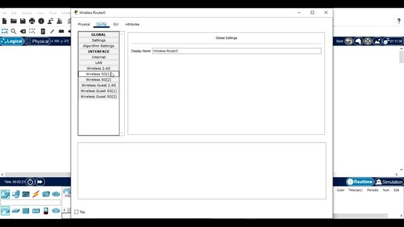Select the Wireless 5G(2) interface
404x227 pixels.
coord(98,79)
